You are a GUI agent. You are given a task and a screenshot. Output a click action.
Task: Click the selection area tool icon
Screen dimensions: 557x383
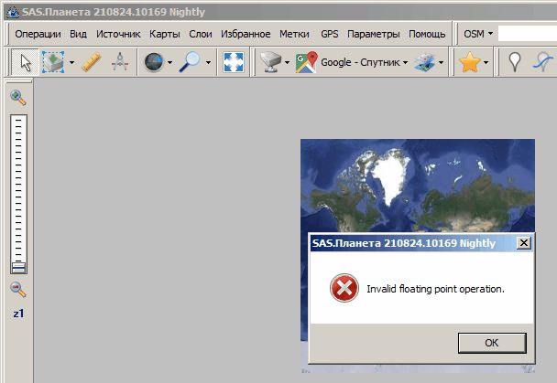(52, 63)
